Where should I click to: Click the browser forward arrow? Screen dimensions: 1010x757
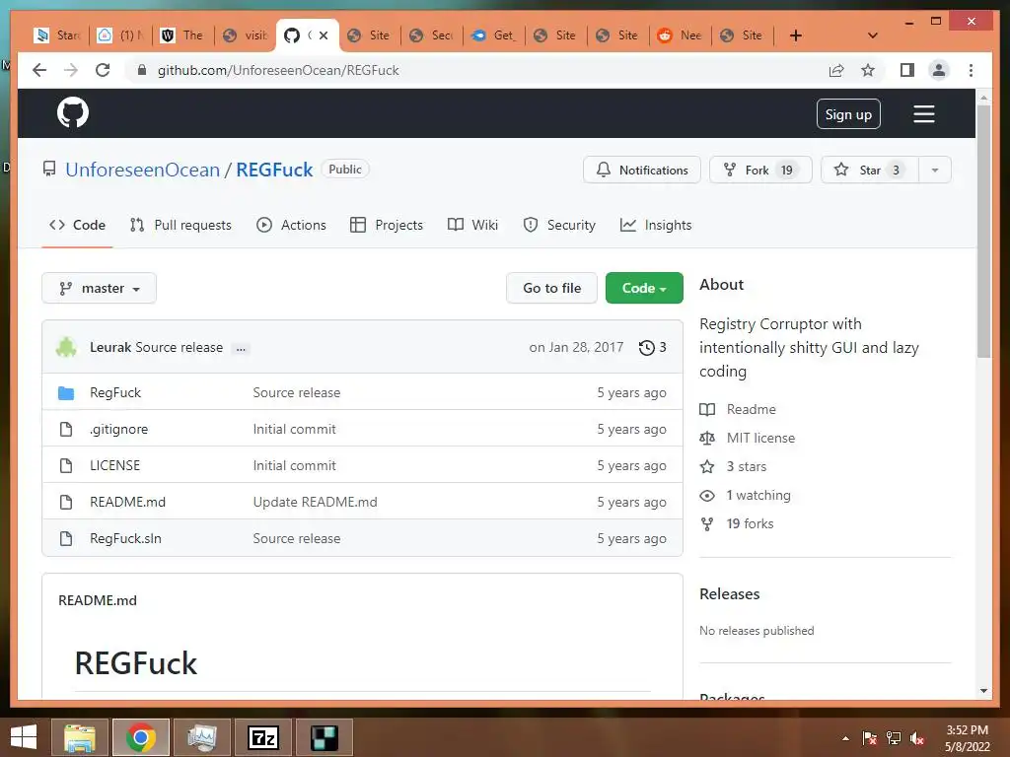tap(71, 70)
